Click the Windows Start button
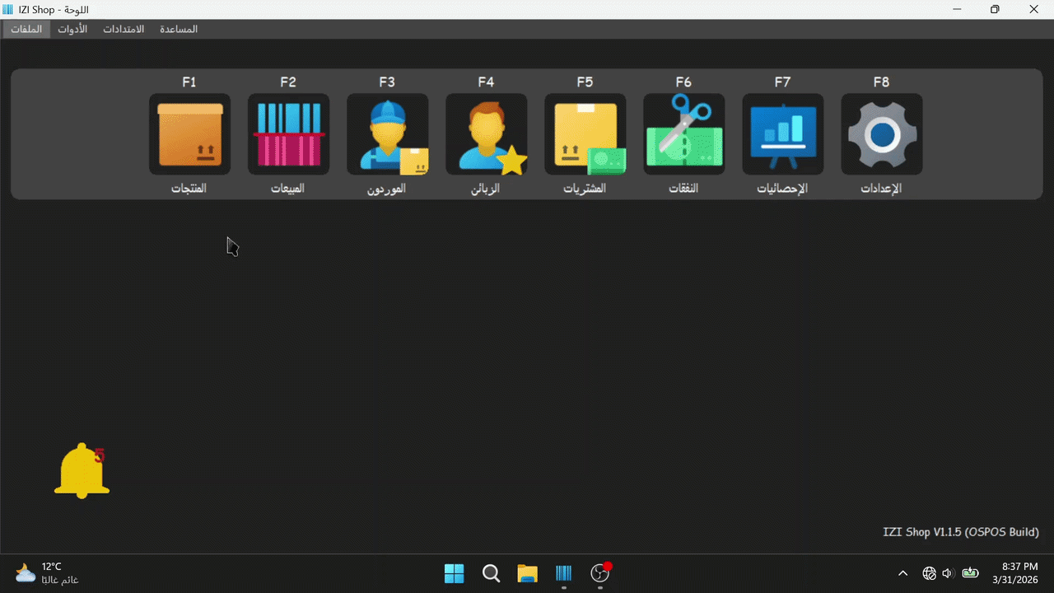 (x=454, y=573)
